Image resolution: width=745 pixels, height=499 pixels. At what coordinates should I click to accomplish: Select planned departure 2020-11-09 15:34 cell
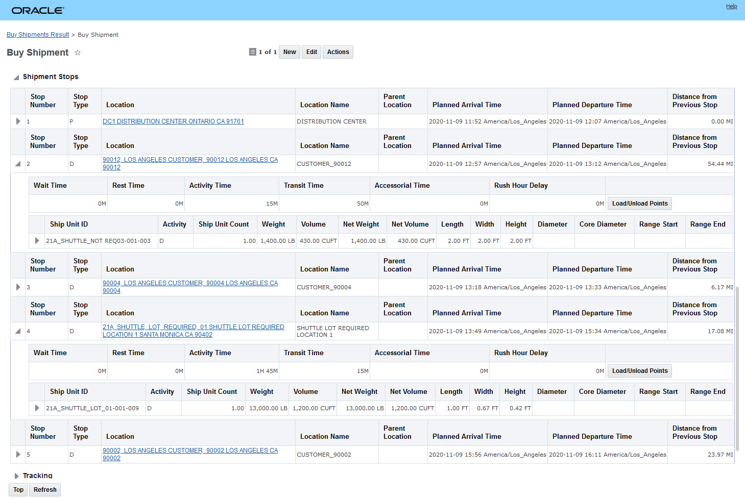pyautogui.click(x=608, y=331)
